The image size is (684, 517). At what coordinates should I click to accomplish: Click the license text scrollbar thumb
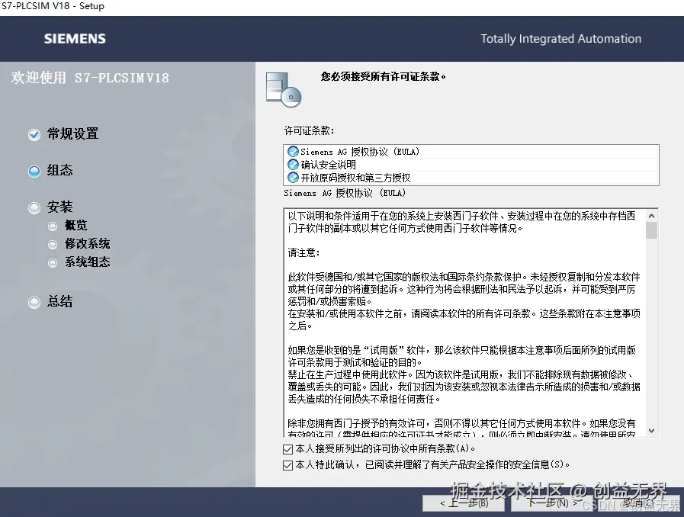point(651,230)
